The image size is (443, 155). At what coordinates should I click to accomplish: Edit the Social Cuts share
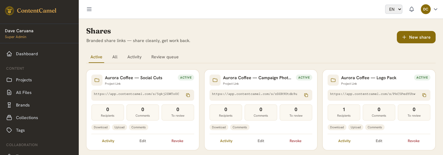[x=143, y=141]
